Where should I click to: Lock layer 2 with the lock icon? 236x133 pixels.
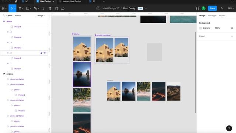tap(41, 53)
